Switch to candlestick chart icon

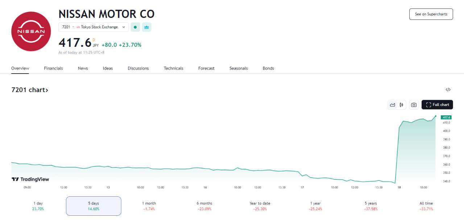pyautogui.click(x=401, y=105)
